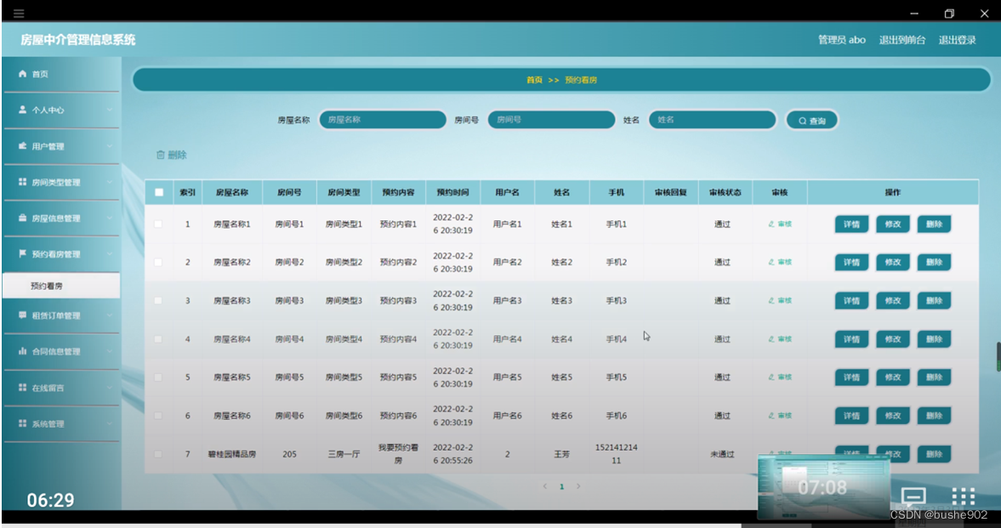
Task: Click the 审核 edit icon in row 6
Action: (x=772, y=416)
